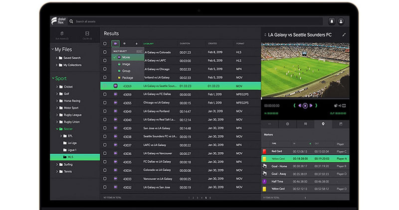Click Reset in the multi-select filter
399x210 pixels.
(139, 51)
